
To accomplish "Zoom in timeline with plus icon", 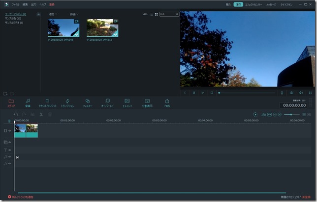I will pyautogui.click(x=280, y=115).
